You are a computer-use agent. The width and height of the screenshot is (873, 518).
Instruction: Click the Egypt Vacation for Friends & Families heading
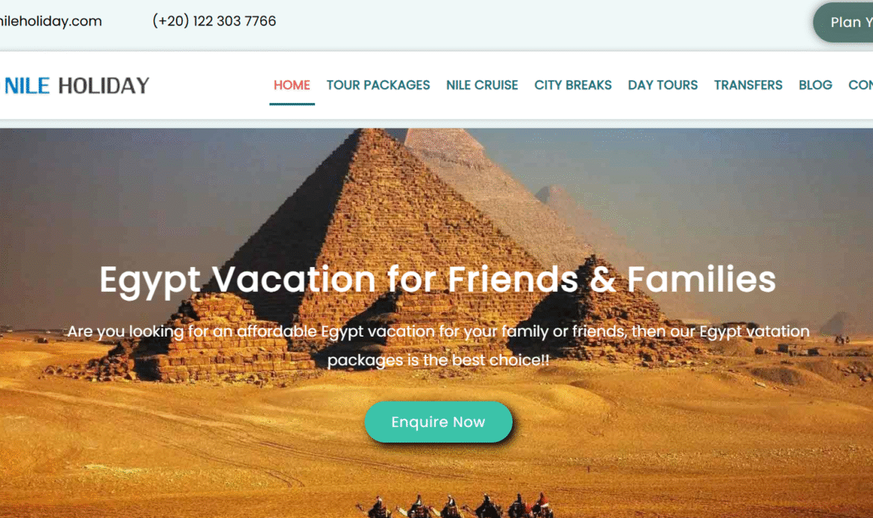tap(437, 280)
